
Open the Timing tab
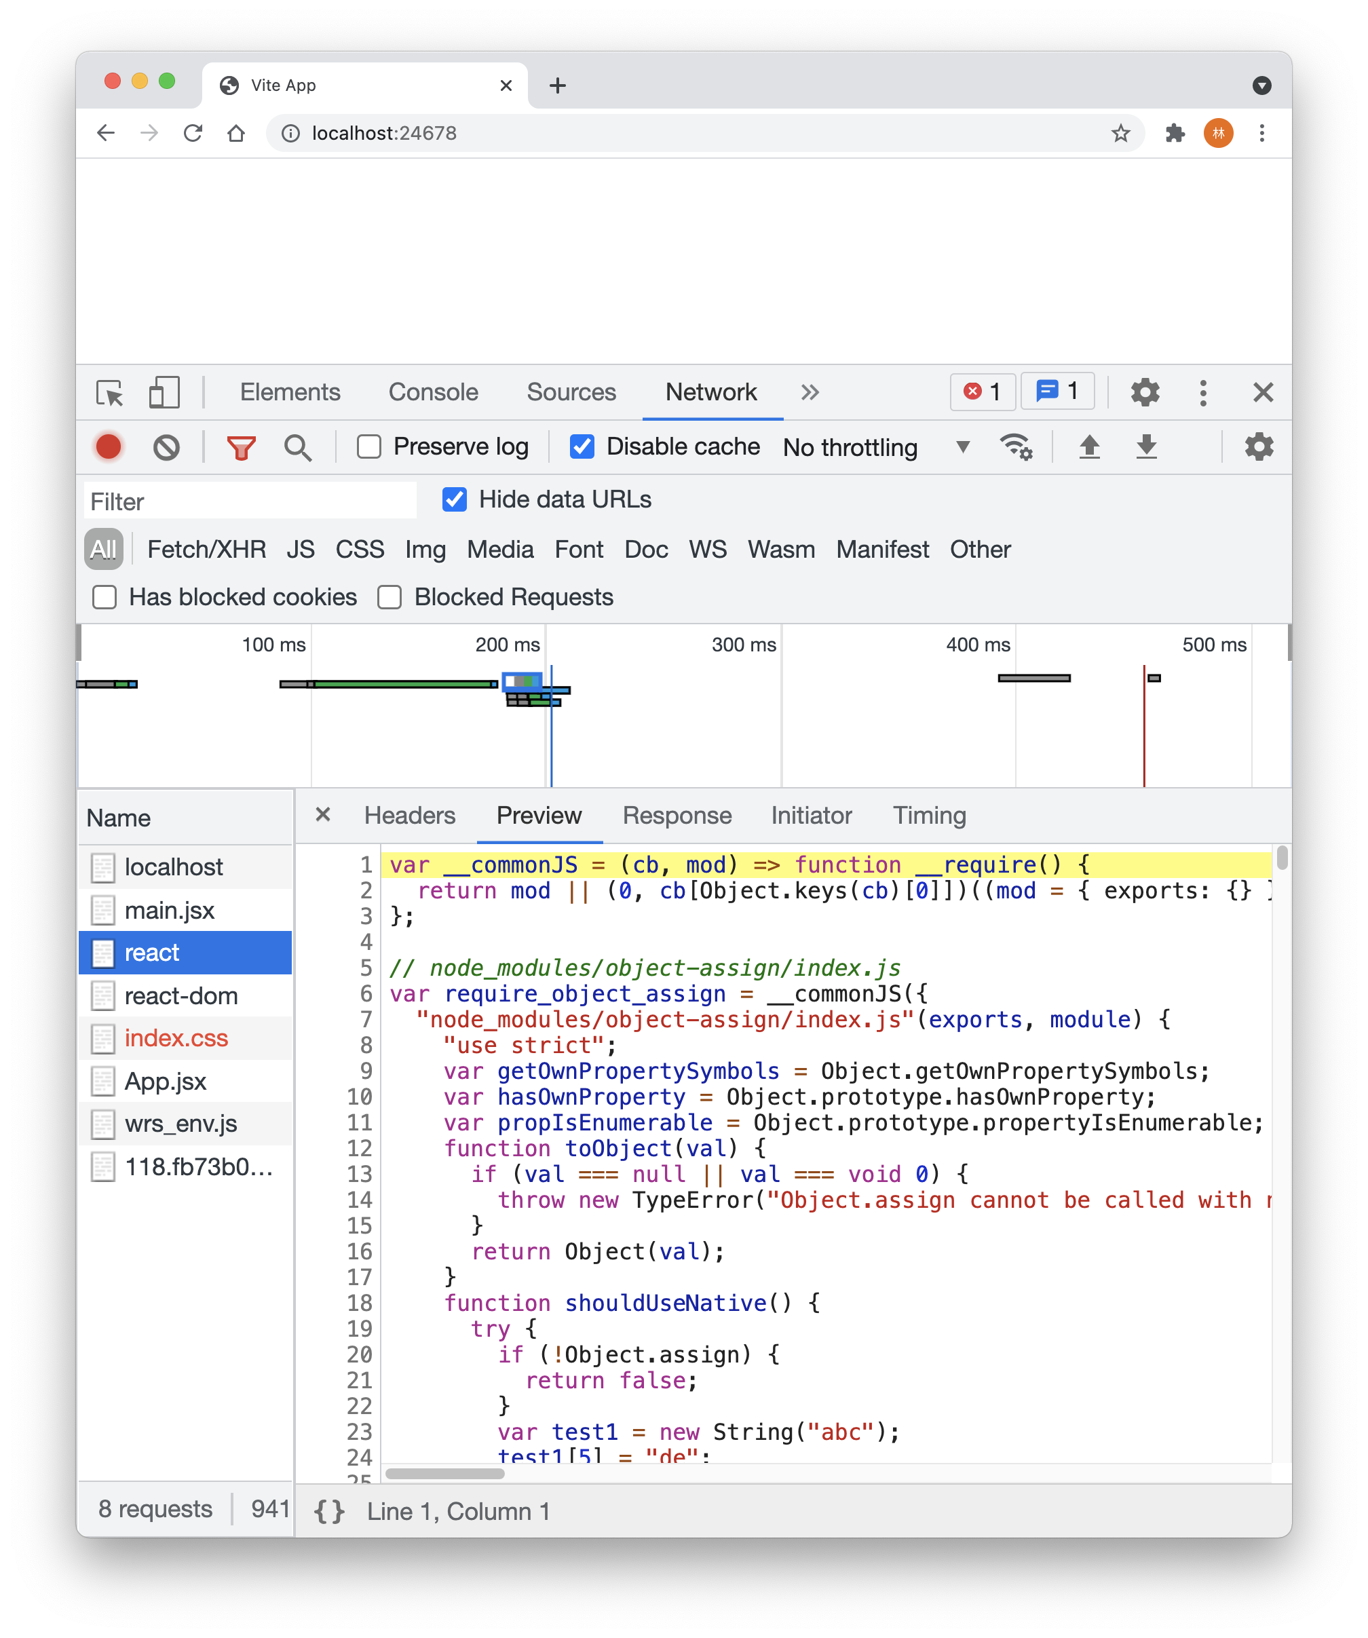pyautogui.click(x=929, y=816)
